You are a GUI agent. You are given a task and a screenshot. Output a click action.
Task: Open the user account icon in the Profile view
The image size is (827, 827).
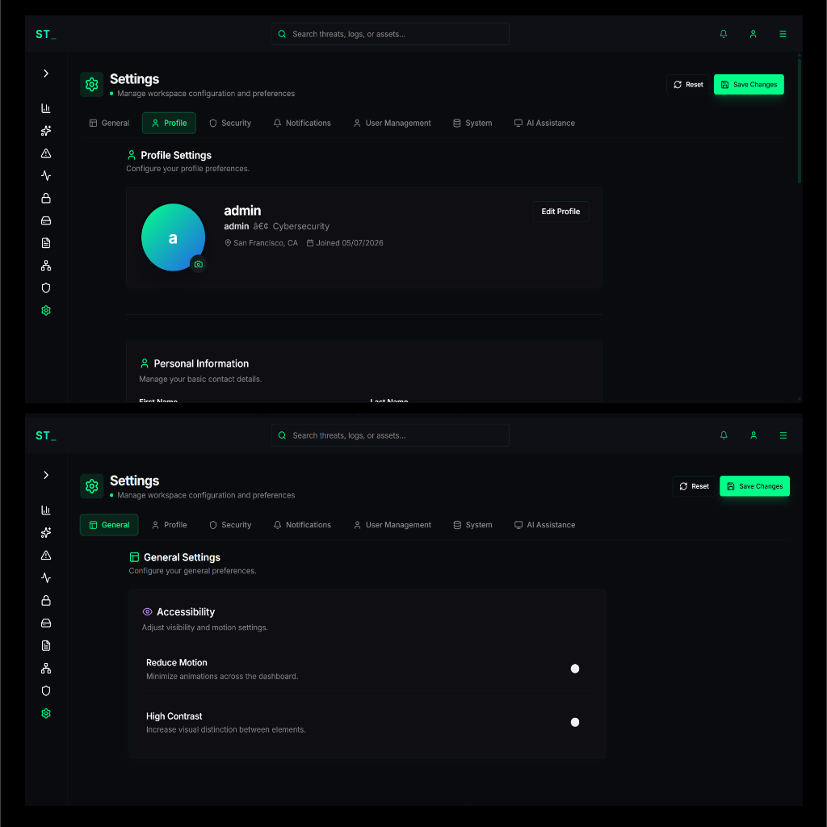click(754, 34)
